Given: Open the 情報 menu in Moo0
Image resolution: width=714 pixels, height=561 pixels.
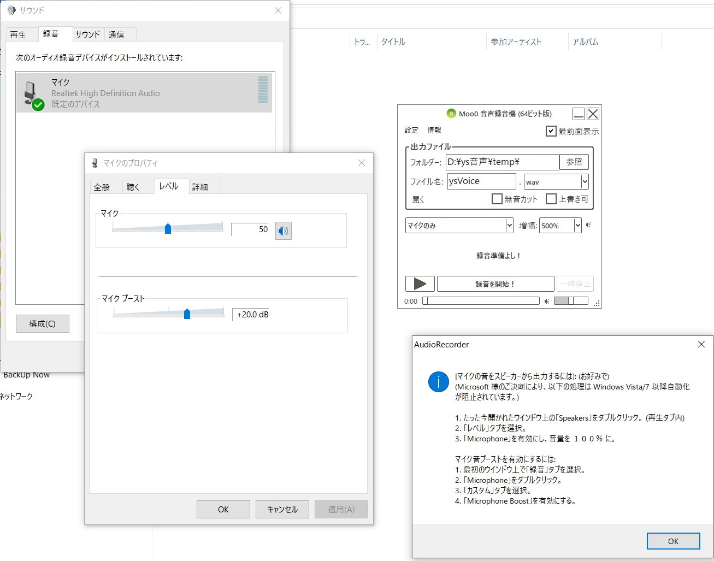Looking at the screenshot, I should pyautogui.click(x=434, y=130).
